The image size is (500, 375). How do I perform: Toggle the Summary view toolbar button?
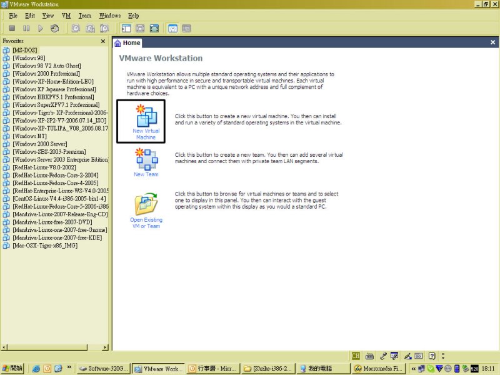point(172,28)
